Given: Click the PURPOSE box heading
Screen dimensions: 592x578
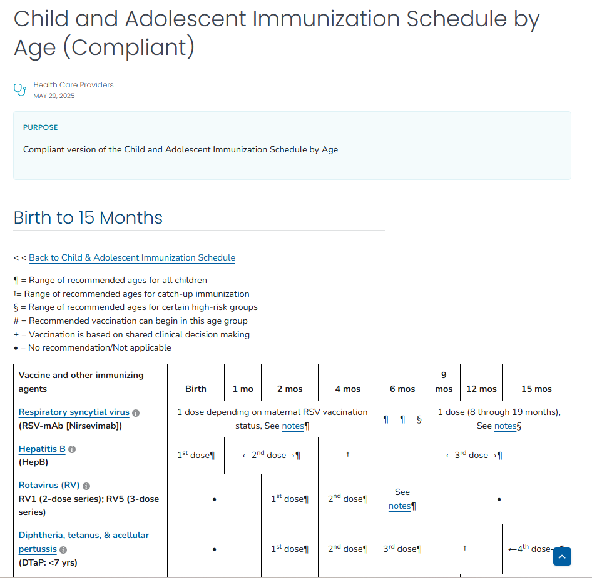Looking at the screenshot, I should coord(40,127).
